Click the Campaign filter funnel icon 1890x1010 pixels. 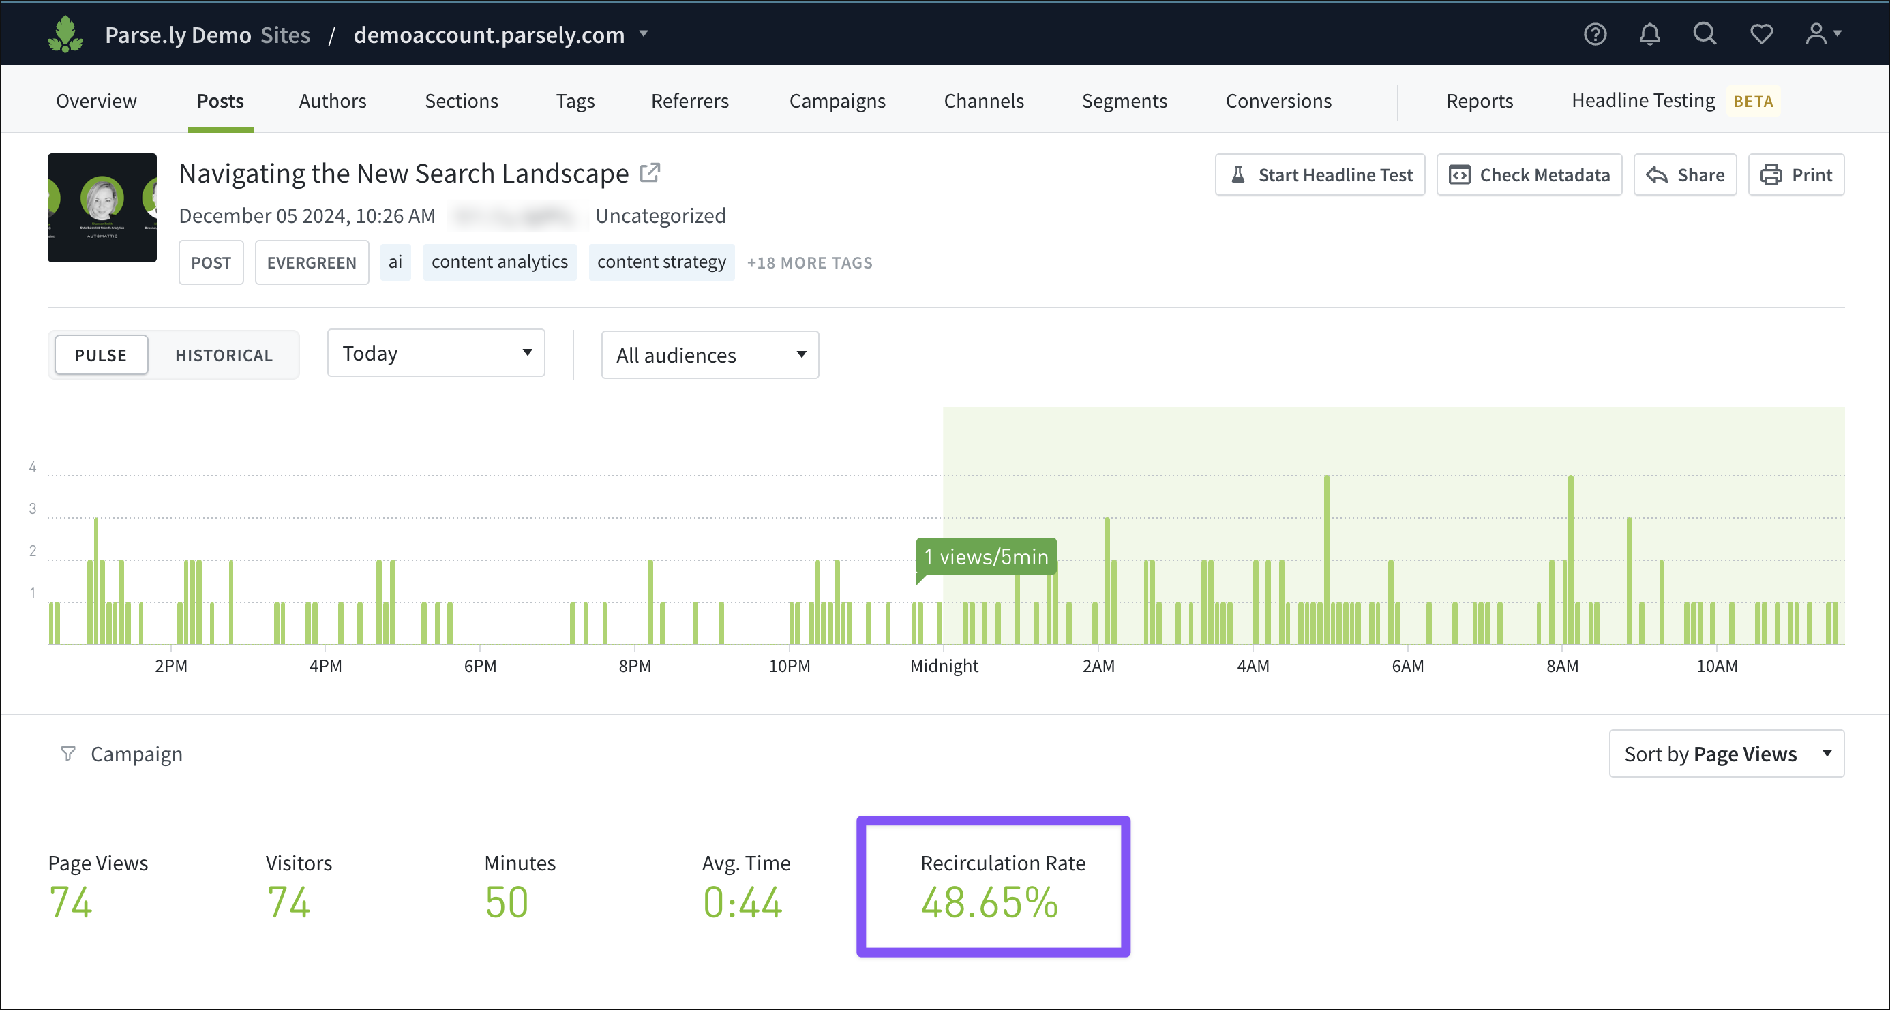point(67,753)
